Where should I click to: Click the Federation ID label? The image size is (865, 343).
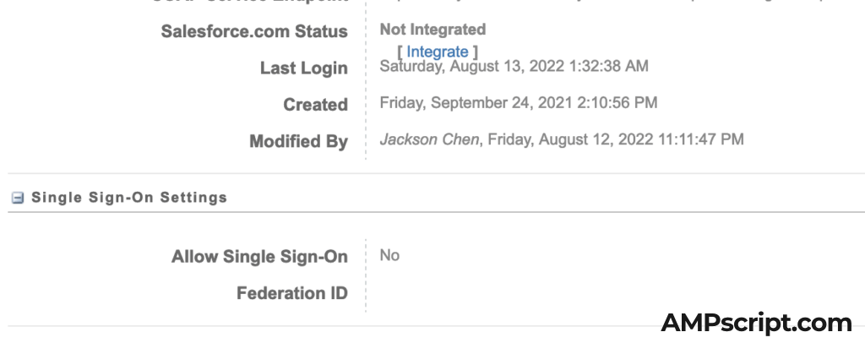[x=291, y=294]
